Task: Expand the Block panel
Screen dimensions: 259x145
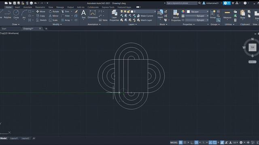Action: pyautogui.click(x=163, y=24)
